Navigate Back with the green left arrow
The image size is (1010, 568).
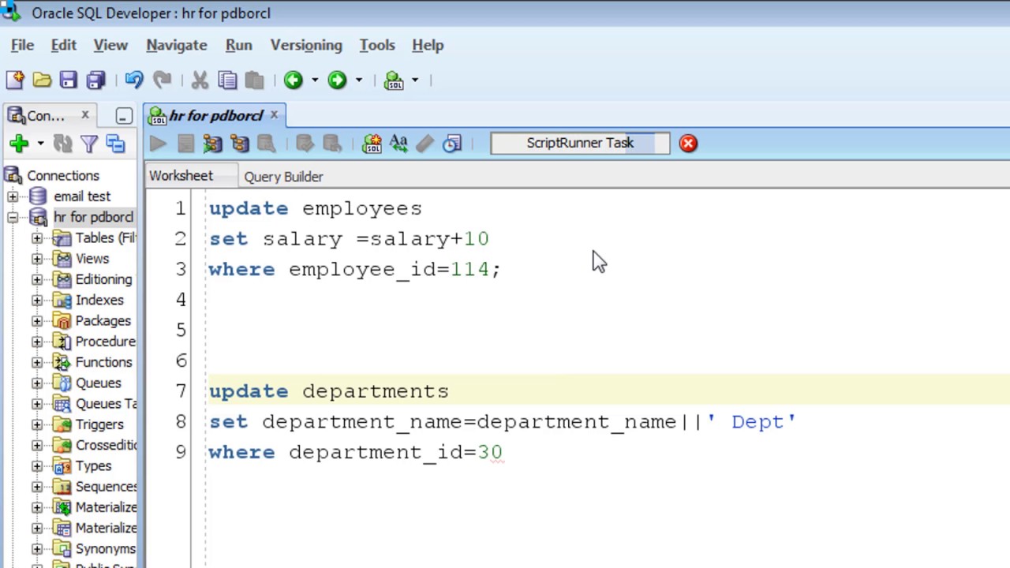click(x=294, y=80)
